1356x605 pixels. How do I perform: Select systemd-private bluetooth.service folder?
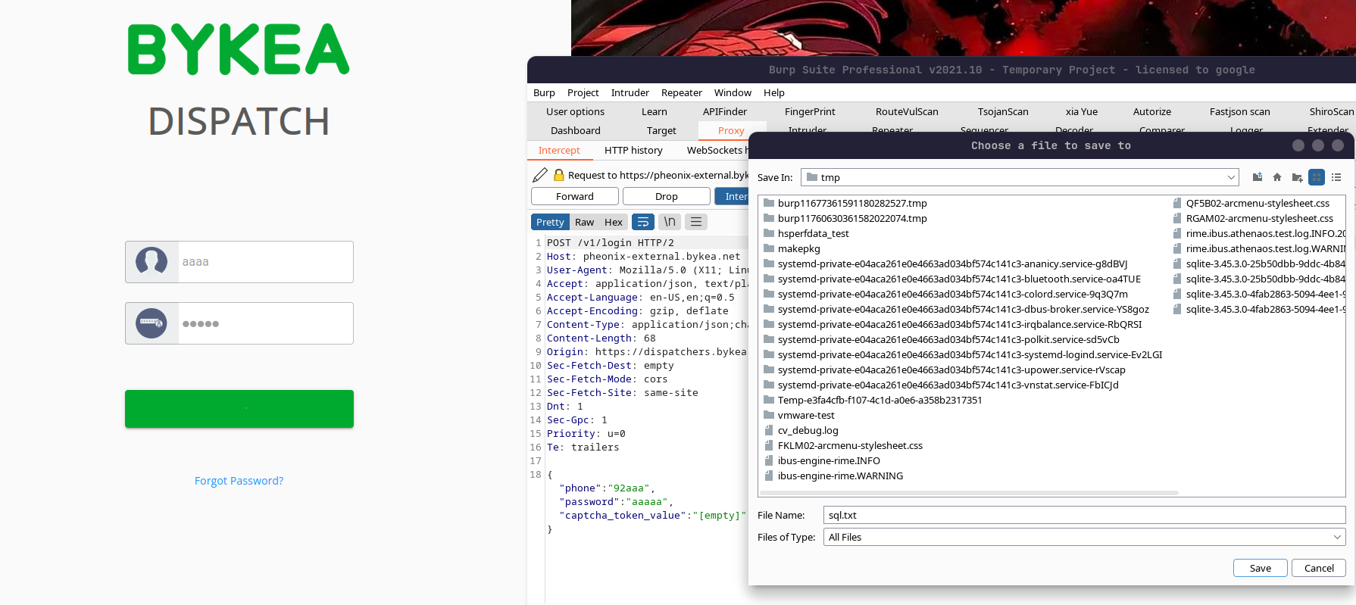tap(951, 279)
